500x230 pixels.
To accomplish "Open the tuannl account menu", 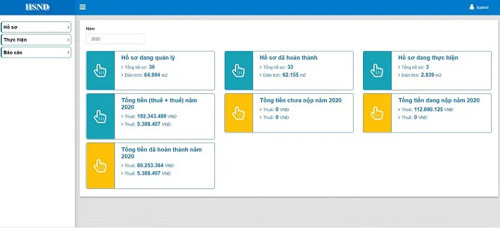I will 482,7.
